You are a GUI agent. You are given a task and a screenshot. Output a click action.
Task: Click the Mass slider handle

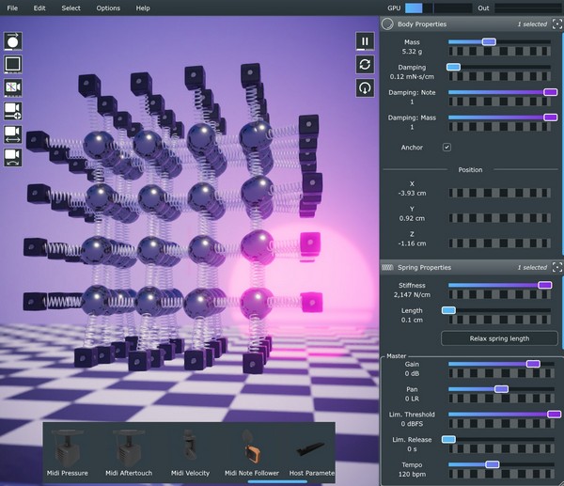point(488,41)
